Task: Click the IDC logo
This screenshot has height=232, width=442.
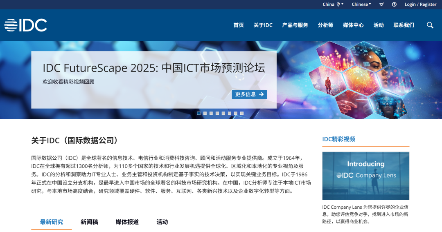Action: (x=25, y=25)
